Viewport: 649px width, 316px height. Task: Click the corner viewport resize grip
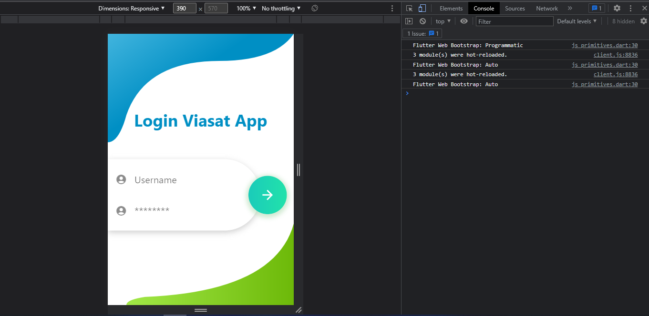(x=299, y=310)
